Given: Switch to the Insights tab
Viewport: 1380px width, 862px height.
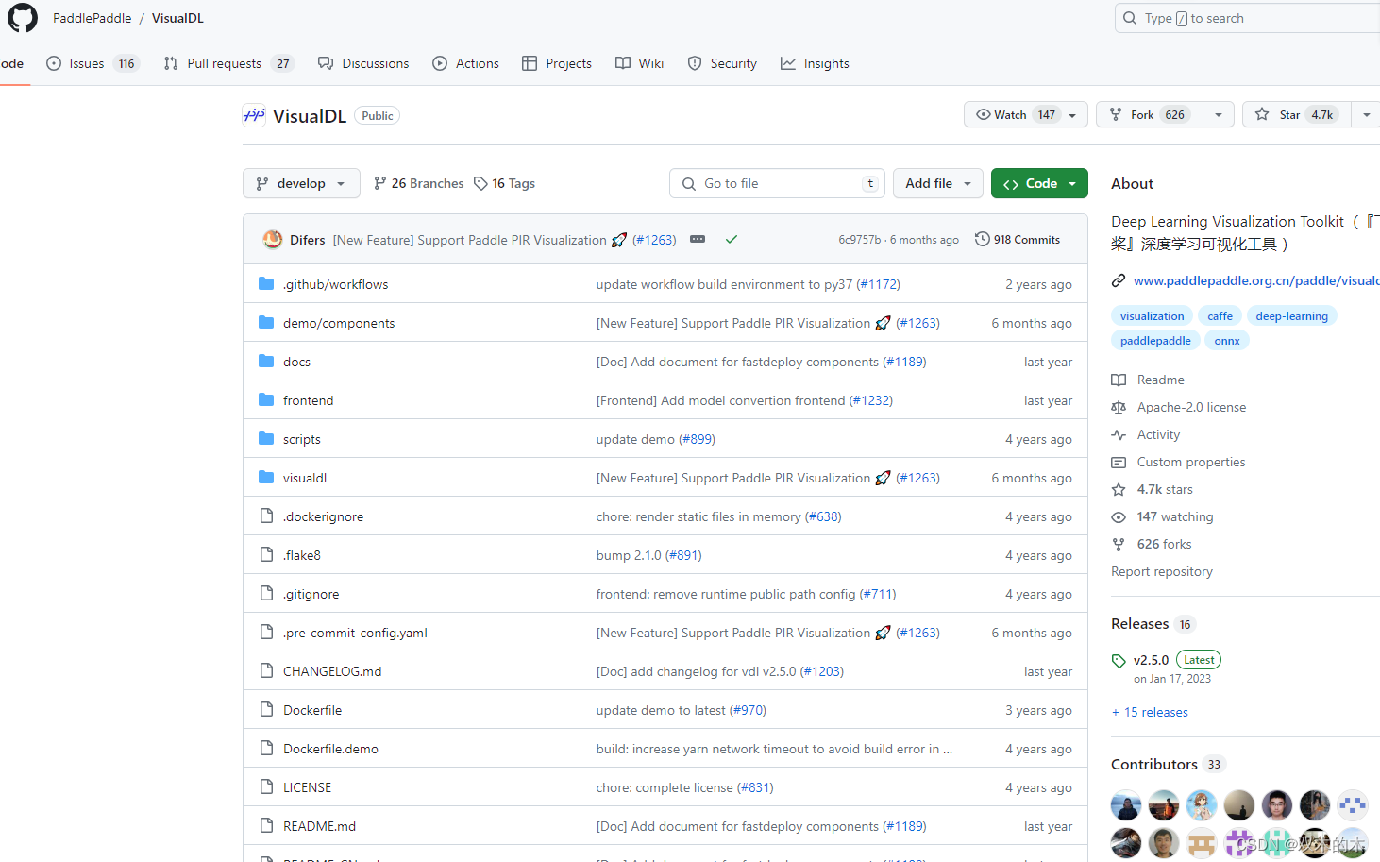Looking at the screenshot, I should tap(815, 63).
